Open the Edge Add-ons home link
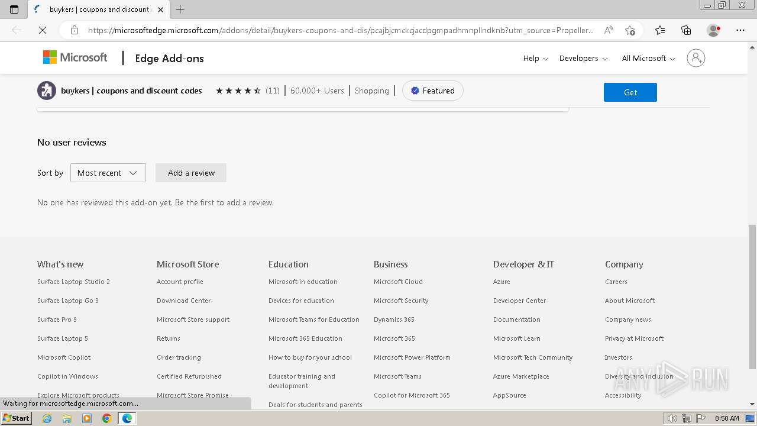This screenshot has width=757, height=426. (x=169, y=58)
